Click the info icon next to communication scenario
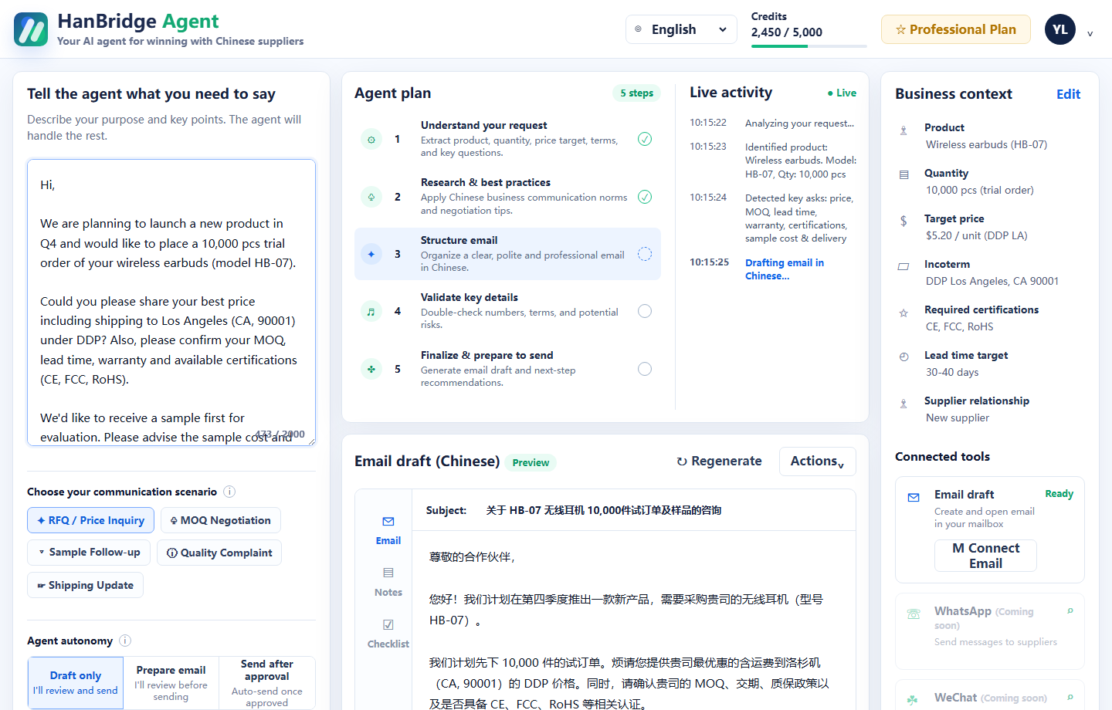The image size is (1112, 710). [x=229, y=492]
